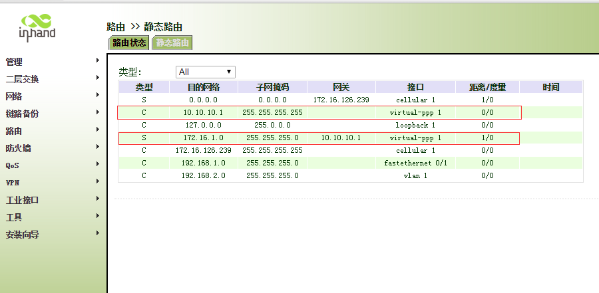Image resolution: width=599 pixels, height=293 pixels.
Task: Open the 防火墙 sidebar menu
Action: (x=18, y=148)
